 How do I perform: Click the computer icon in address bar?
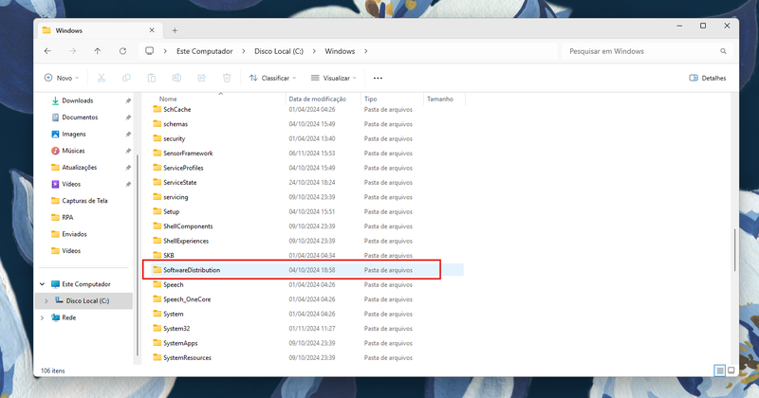(x=150, y=51)
